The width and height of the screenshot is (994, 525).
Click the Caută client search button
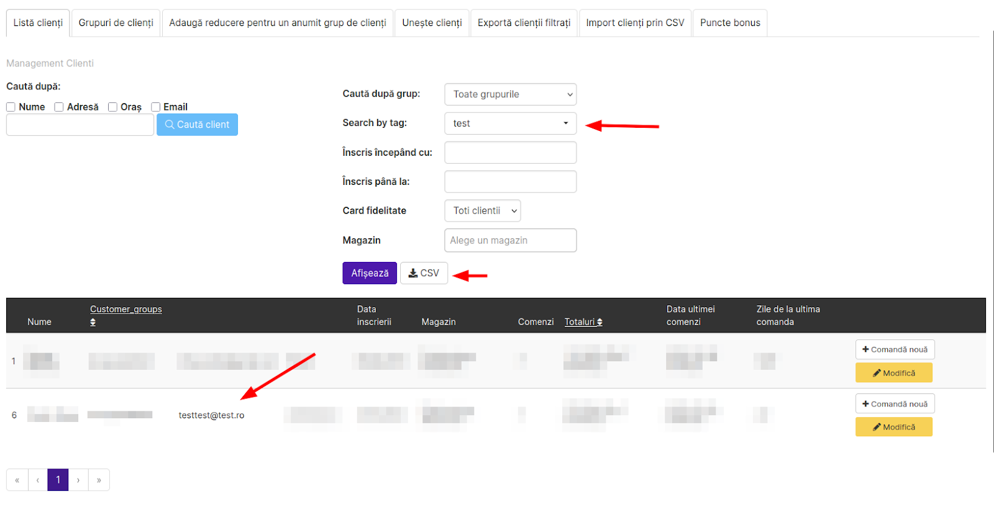pos(197,125)
